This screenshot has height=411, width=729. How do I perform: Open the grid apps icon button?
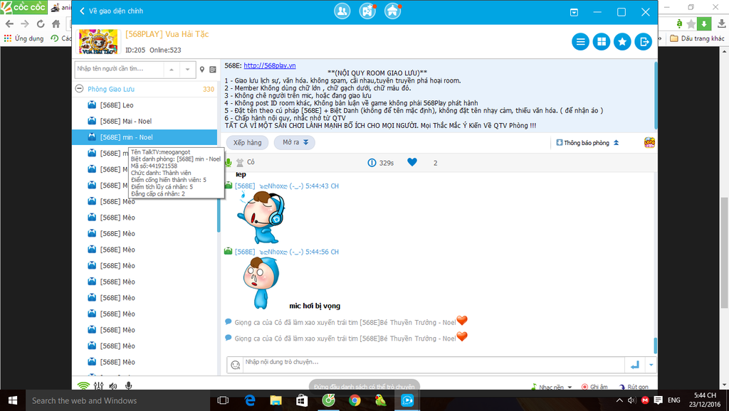[x=602, y=42]
